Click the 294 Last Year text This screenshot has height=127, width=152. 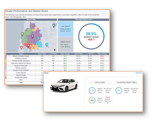(x=134, y=89)
